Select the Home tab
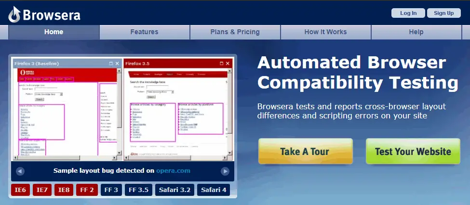Viewport: 470px width, 205px height. coord(54,32)
